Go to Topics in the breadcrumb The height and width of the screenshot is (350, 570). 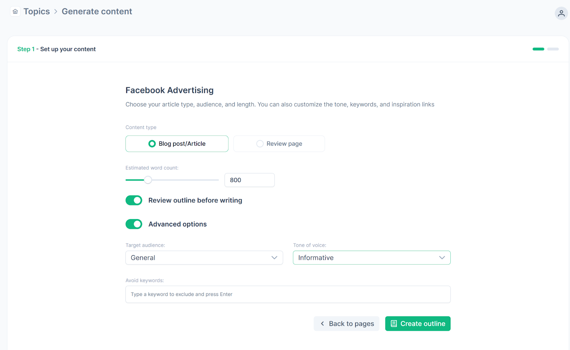37,11
